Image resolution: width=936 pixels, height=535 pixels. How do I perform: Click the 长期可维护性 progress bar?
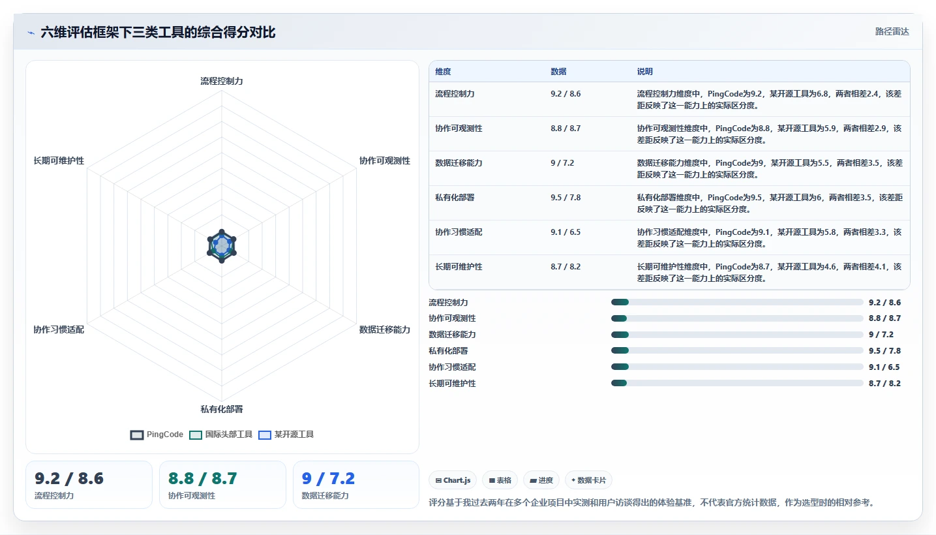point(737,383)
